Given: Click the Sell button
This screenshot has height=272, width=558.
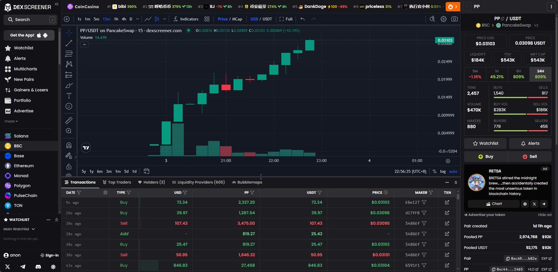Looking at the screenshot, I should click(530, 157).
